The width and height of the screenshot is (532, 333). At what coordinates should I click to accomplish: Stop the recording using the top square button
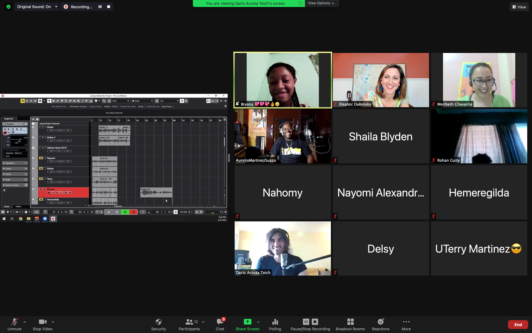click(x=108, y=7)
